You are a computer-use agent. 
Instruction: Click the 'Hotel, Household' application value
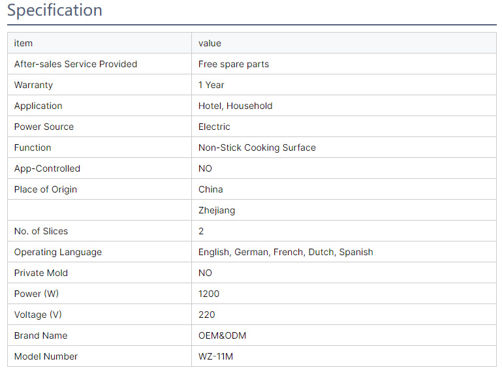pyautogui.click(x=235, y=106)
